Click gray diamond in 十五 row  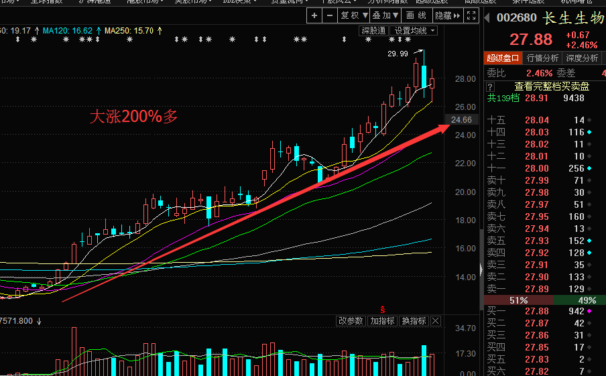tap(589, 120)
